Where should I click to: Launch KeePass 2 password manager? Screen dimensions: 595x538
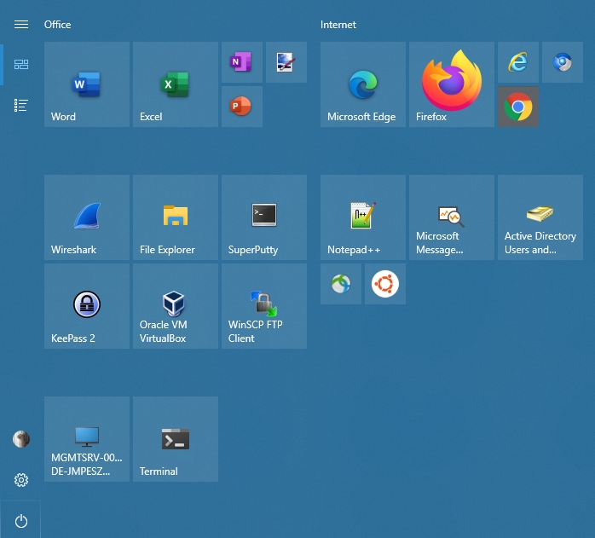(87, 306)
